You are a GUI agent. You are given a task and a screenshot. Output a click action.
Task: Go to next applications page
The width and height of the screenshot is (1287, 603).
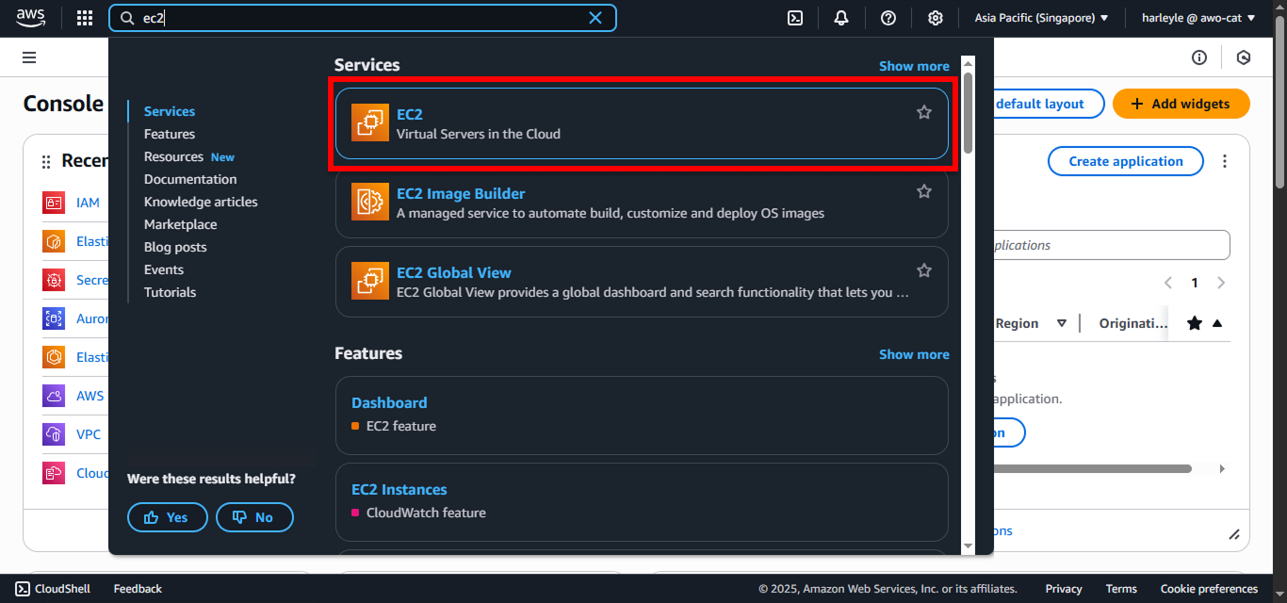tap(1221, 283)
